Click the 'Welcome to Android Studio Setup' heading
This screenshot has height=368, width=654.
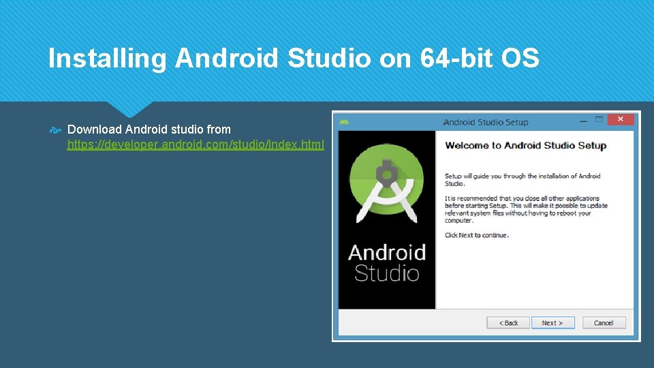click(x=525, y=146)
